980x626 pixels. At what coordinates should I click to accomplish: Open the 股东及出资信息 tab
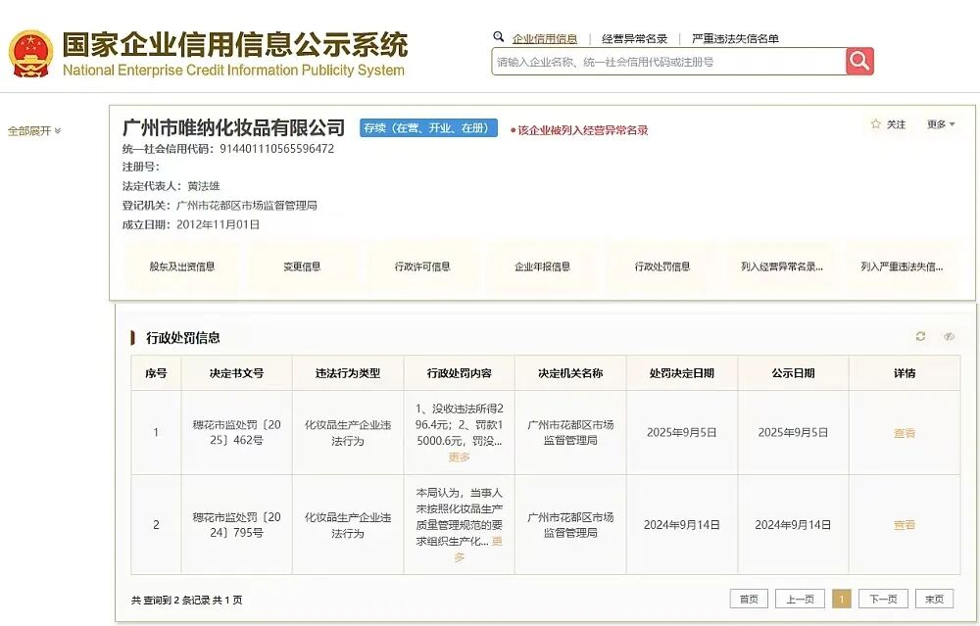182,266
